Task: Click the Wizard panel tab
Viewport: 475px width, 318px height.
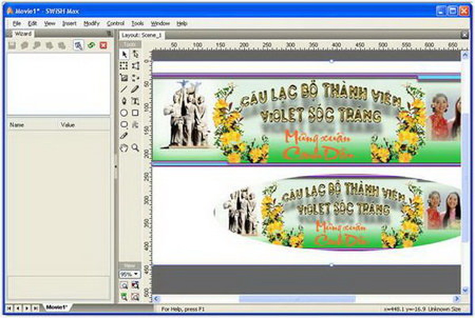Action: click(23, 34)
